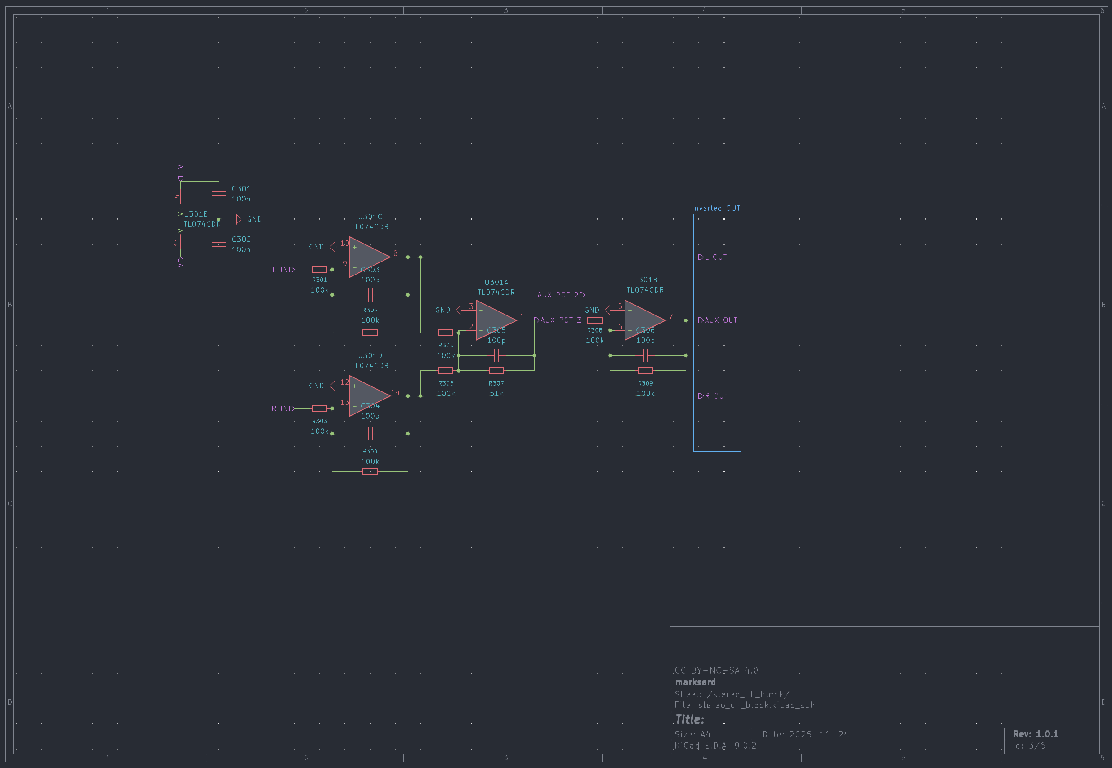Click the C301 capacitor symbol
Viewport: 1112px width, 768px height.
pyautogui.click(x=219, y=193)
